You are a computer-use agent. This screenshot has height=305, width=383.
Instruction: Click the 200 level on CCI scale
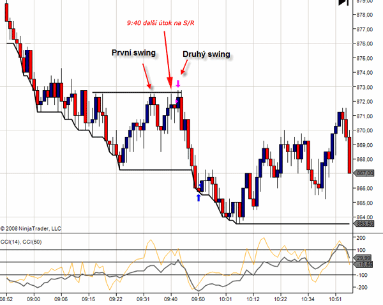[x=361, y=238]
